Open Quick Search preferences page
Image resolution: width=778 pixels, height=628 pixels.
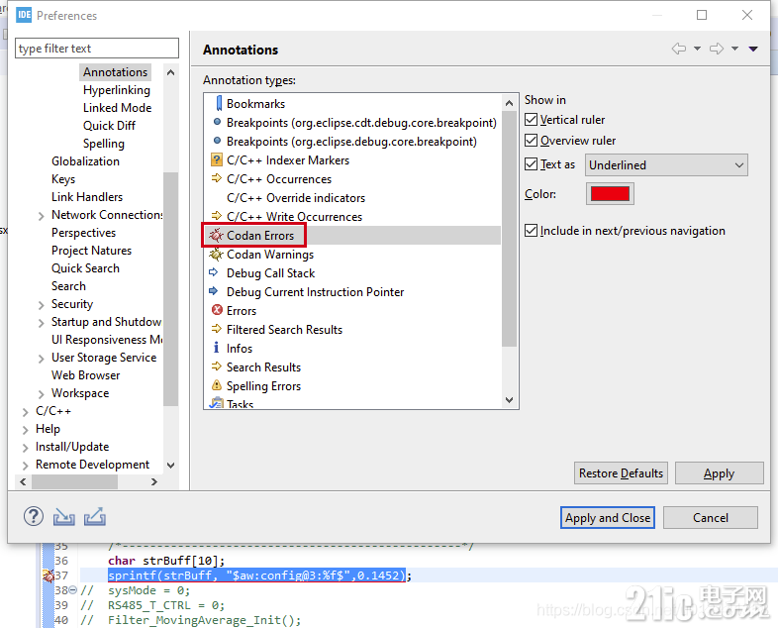(85, 268)
